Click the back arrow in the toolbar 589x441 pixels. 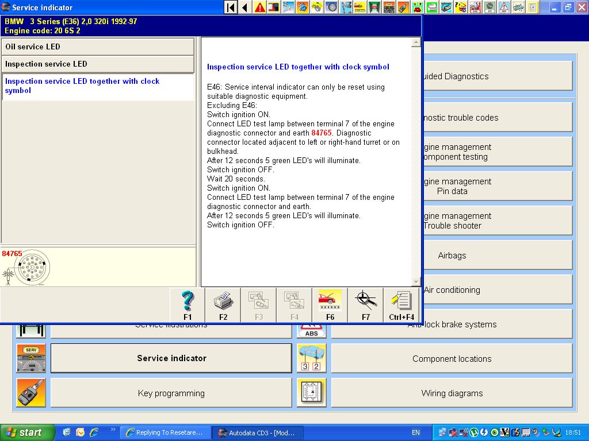tap(245, 7)
